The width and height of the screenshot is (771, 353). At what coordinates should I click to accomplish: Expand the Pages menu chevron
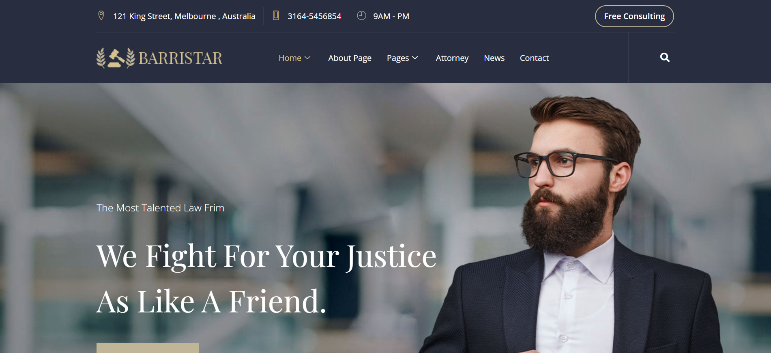415,58
